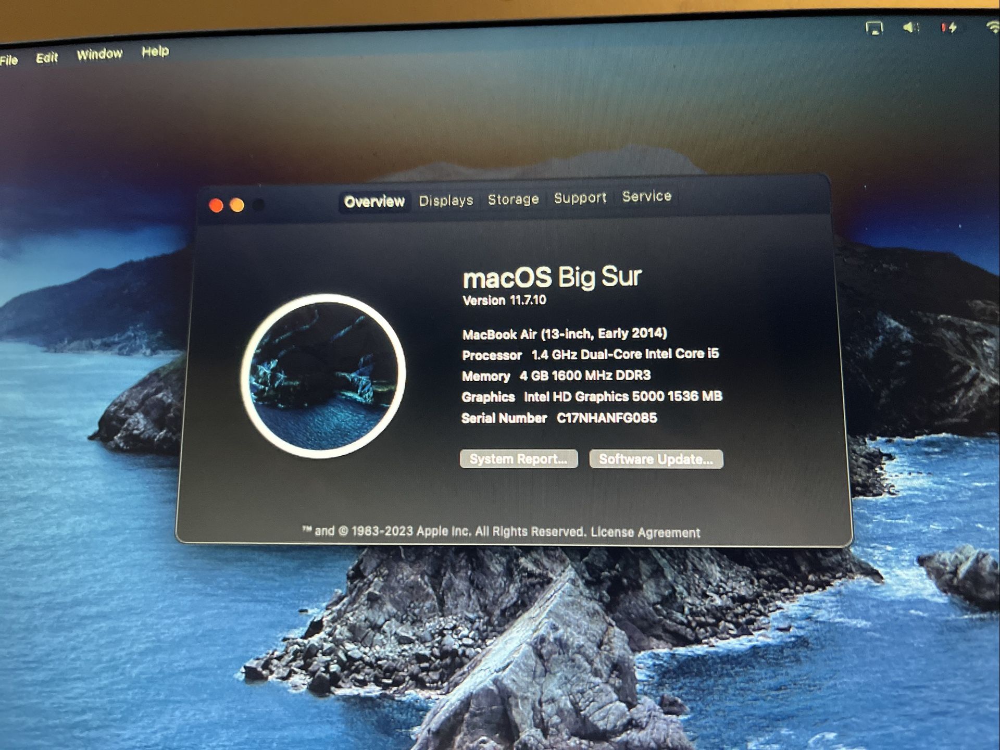Switch to the Displays tab

click(446, 200)
